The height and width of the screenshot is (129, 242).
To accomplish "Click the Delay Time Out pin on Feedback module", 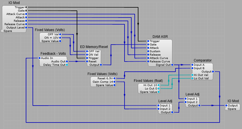I will coord(67,65).
